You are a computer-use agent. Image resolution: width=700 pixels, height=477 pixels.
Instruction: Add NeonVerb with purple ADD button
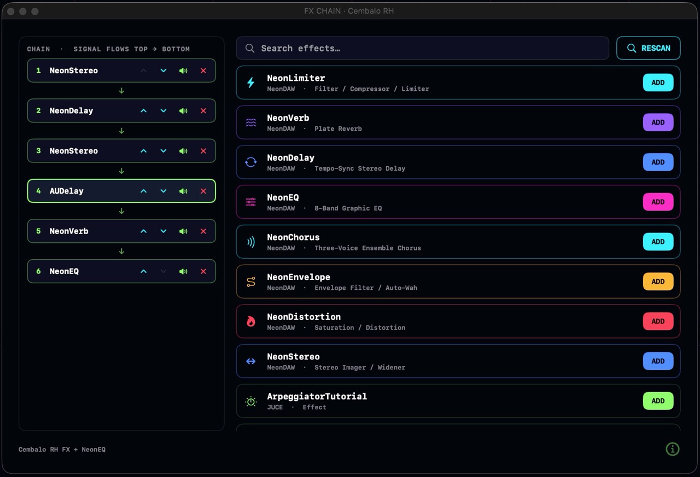pyautogui.click(x=658, y=123)
